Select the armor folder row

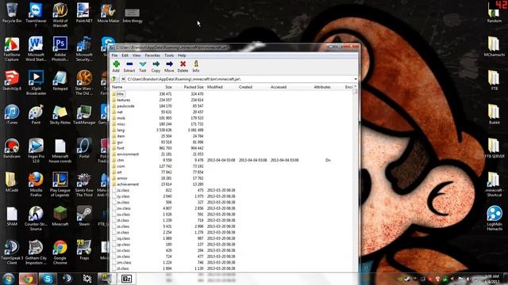click(x=232, y=178)
